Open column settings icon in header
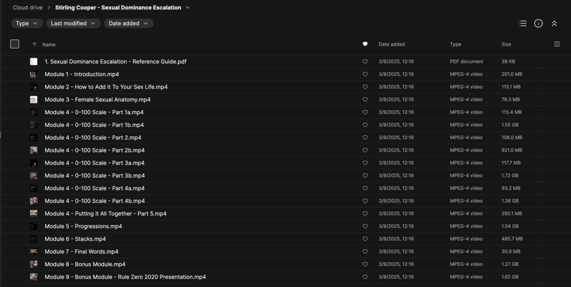Image resolution: width=571 pixels, height=287 pixels. coord(557,44)
